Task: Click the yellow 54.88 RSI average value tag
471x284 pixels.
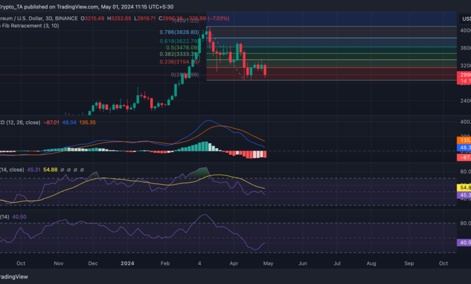Action: tap(463, 188)
